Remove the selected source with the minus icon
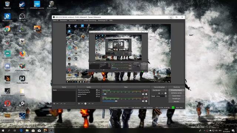237x133 pixels. pos(82,103)
